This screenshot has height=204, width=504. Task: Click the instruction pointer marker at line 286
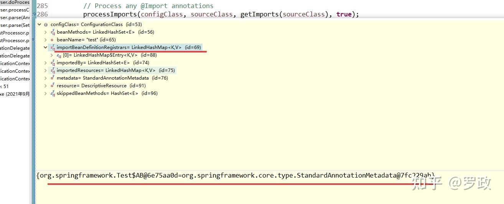pyautogui.click(x=33, y=15)
